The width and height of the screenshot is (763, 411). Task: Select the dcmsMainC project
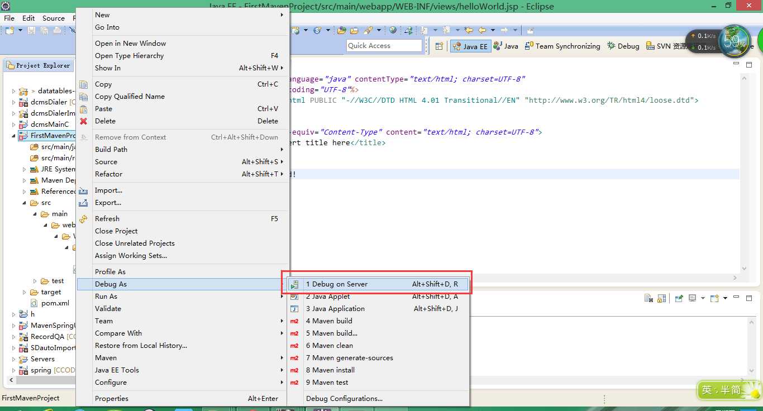(x=50, y=125)
